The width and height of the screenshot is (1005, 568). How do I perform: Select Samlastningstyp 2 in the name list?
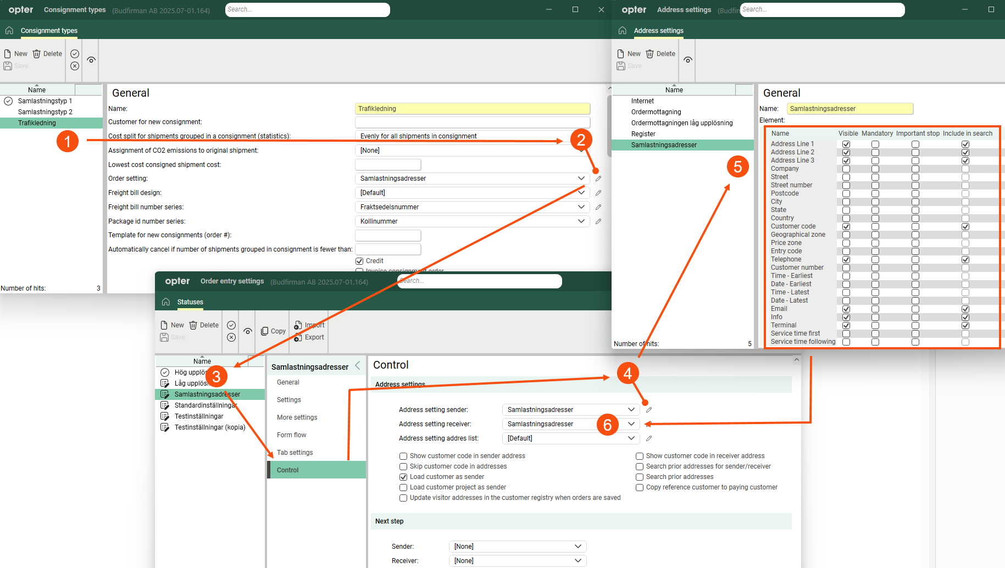[45, 112]
